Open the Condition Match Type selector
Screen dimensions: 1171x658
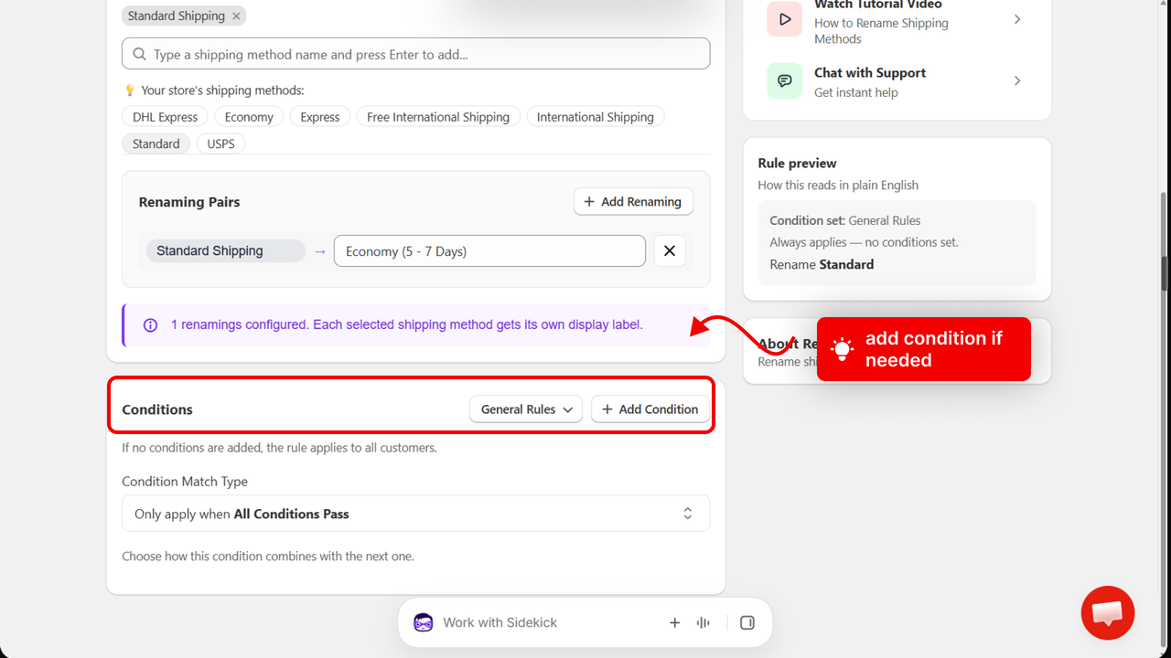point(415,514)
